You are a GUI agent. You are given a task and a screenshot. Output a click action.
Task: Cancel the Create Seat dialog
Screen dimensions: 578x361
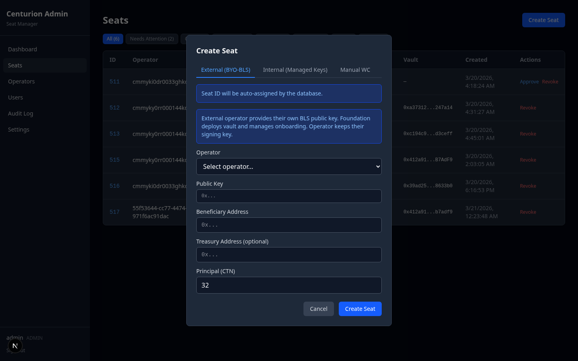[318, 309]
